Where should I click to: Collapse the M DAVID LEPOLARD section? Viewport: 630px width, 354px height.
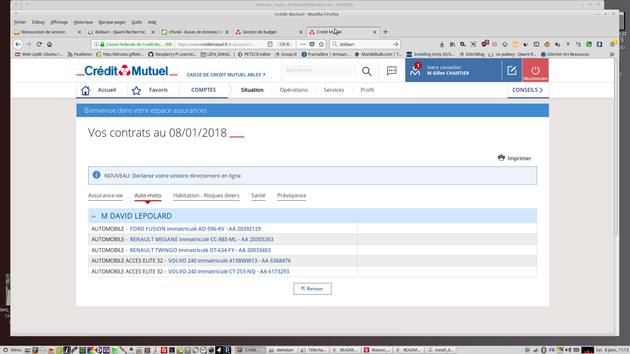(x=94, y=216)
